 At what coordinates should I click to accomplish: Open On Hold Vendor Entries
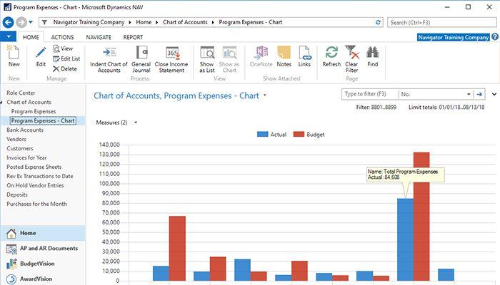click(x=35, y=185)
